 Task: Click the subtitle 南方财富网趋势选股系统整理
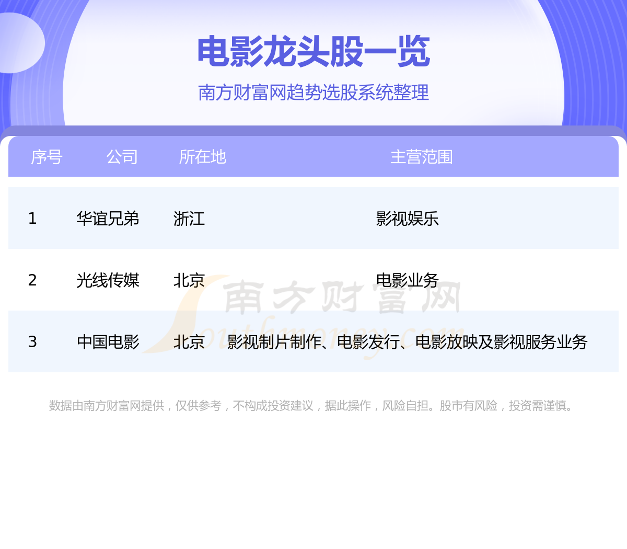tap(313, 93)
